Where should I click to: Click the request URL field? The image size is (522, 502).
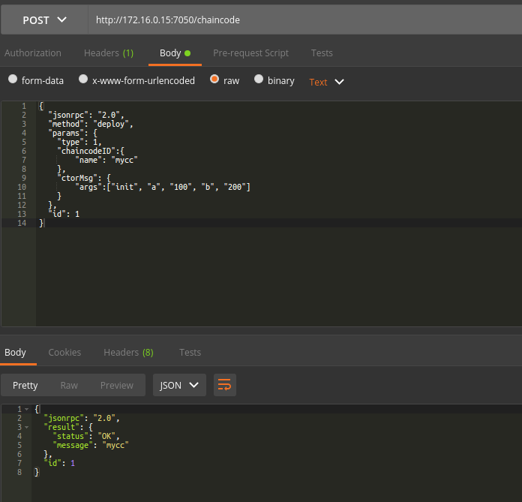(305, 20)
